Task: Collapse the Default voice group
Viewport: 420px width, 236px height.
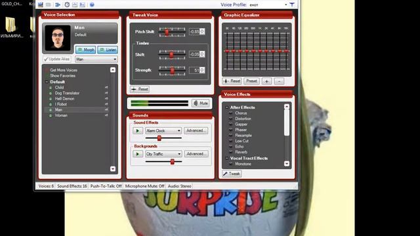Action: [x=47, y=82]
